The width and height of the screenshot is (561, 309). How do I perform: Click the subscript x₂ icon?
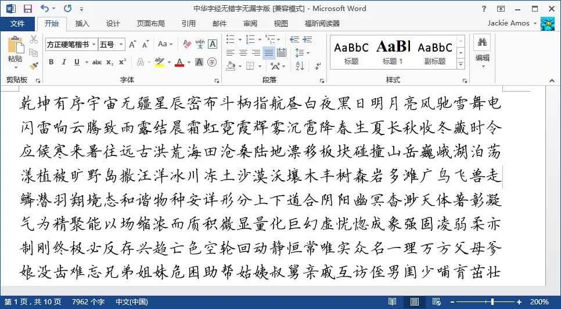click(x=110, y=62)
